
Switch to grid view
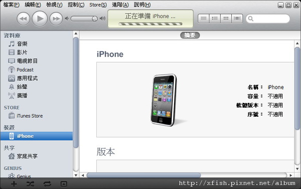coord(226,19)
